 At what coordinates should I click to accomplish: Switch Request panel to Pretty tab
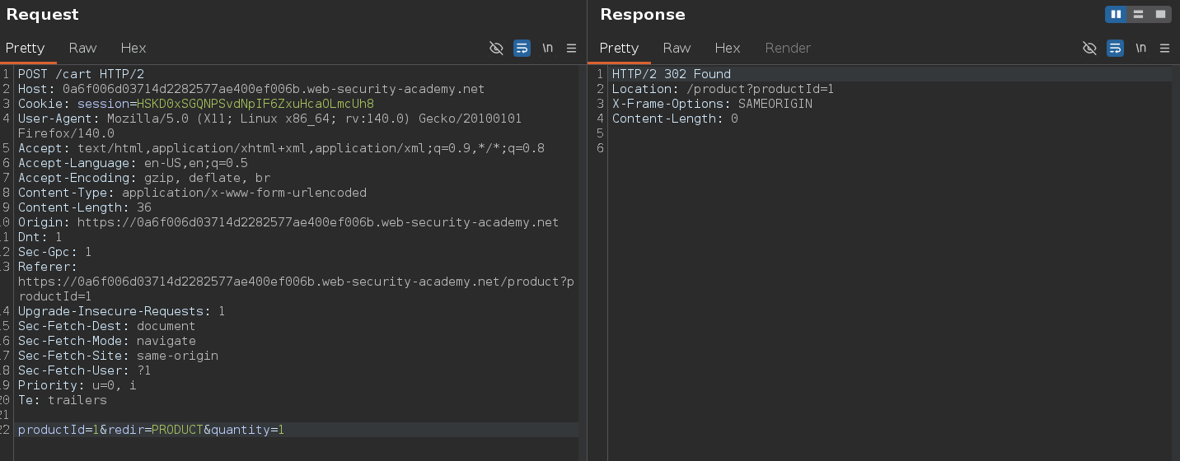coord(25,48)
